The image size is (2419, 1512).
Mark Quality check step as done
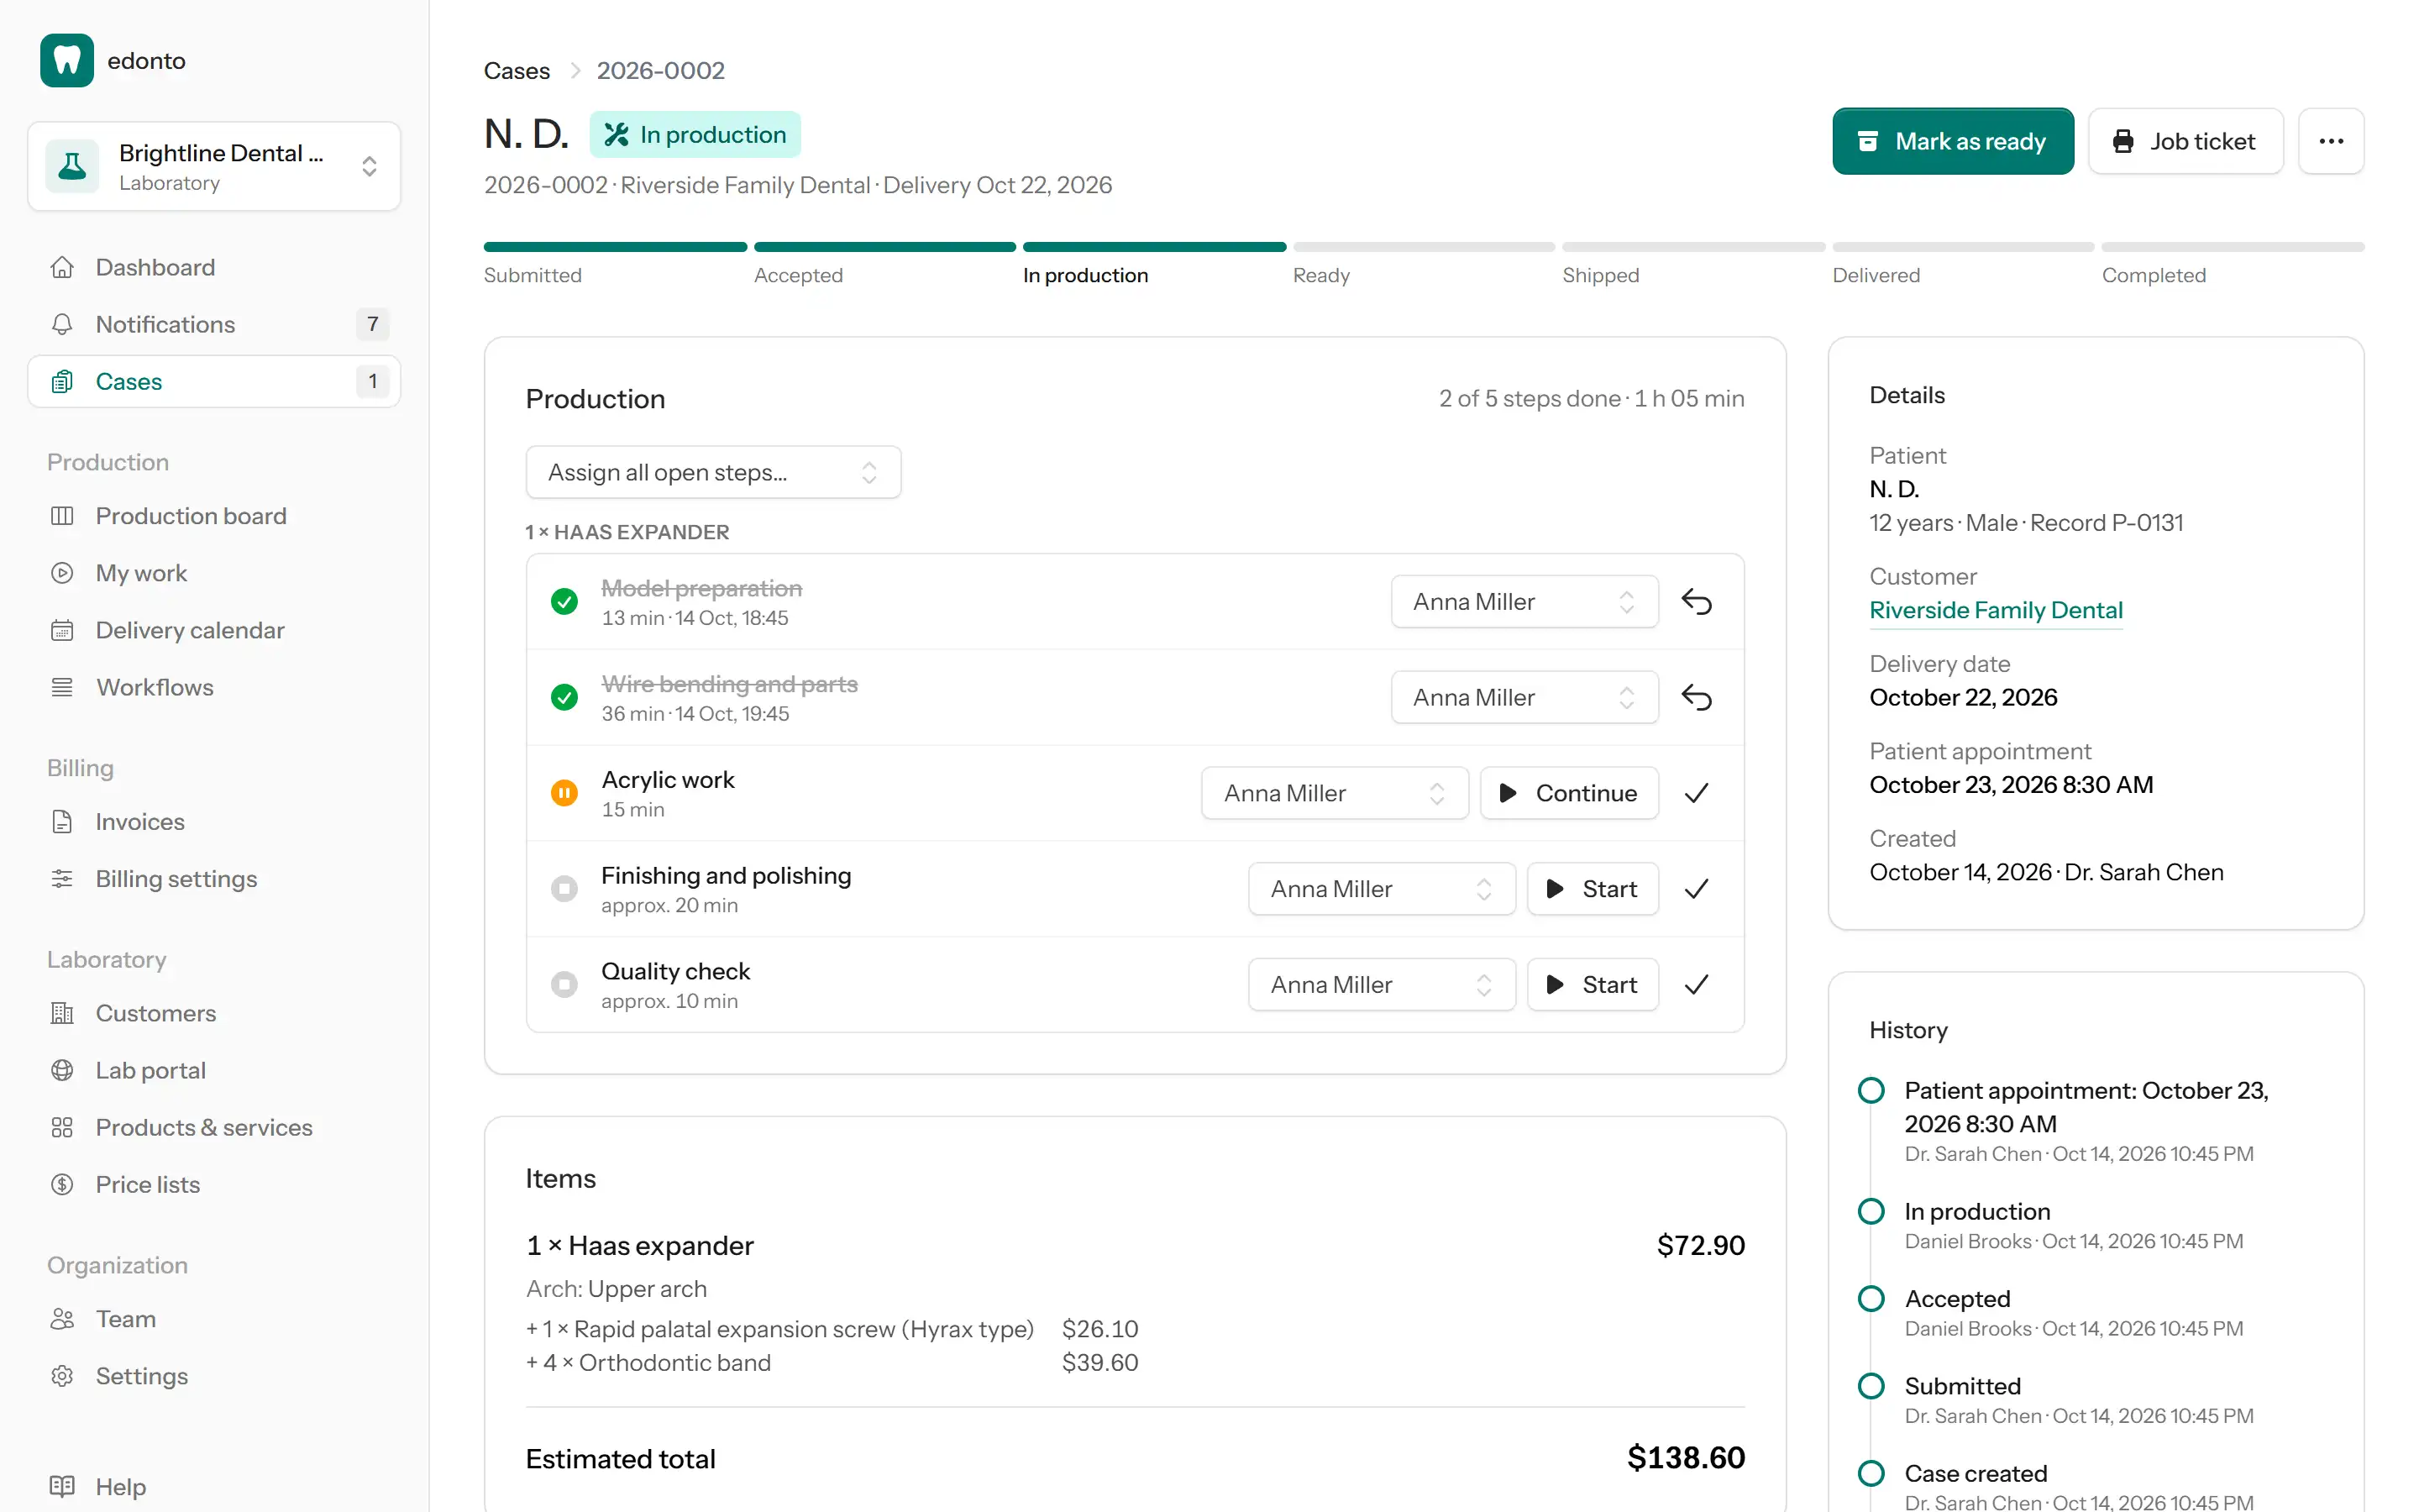1697,985
